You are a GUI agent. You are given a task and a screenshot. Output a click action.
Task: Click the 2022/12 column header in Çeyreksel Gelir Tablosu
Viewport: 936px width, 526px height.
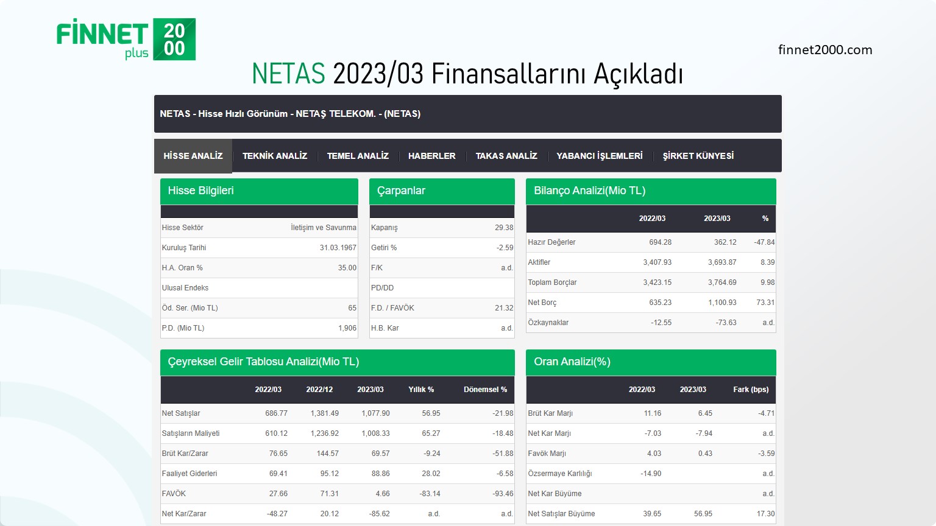(319, 390)
